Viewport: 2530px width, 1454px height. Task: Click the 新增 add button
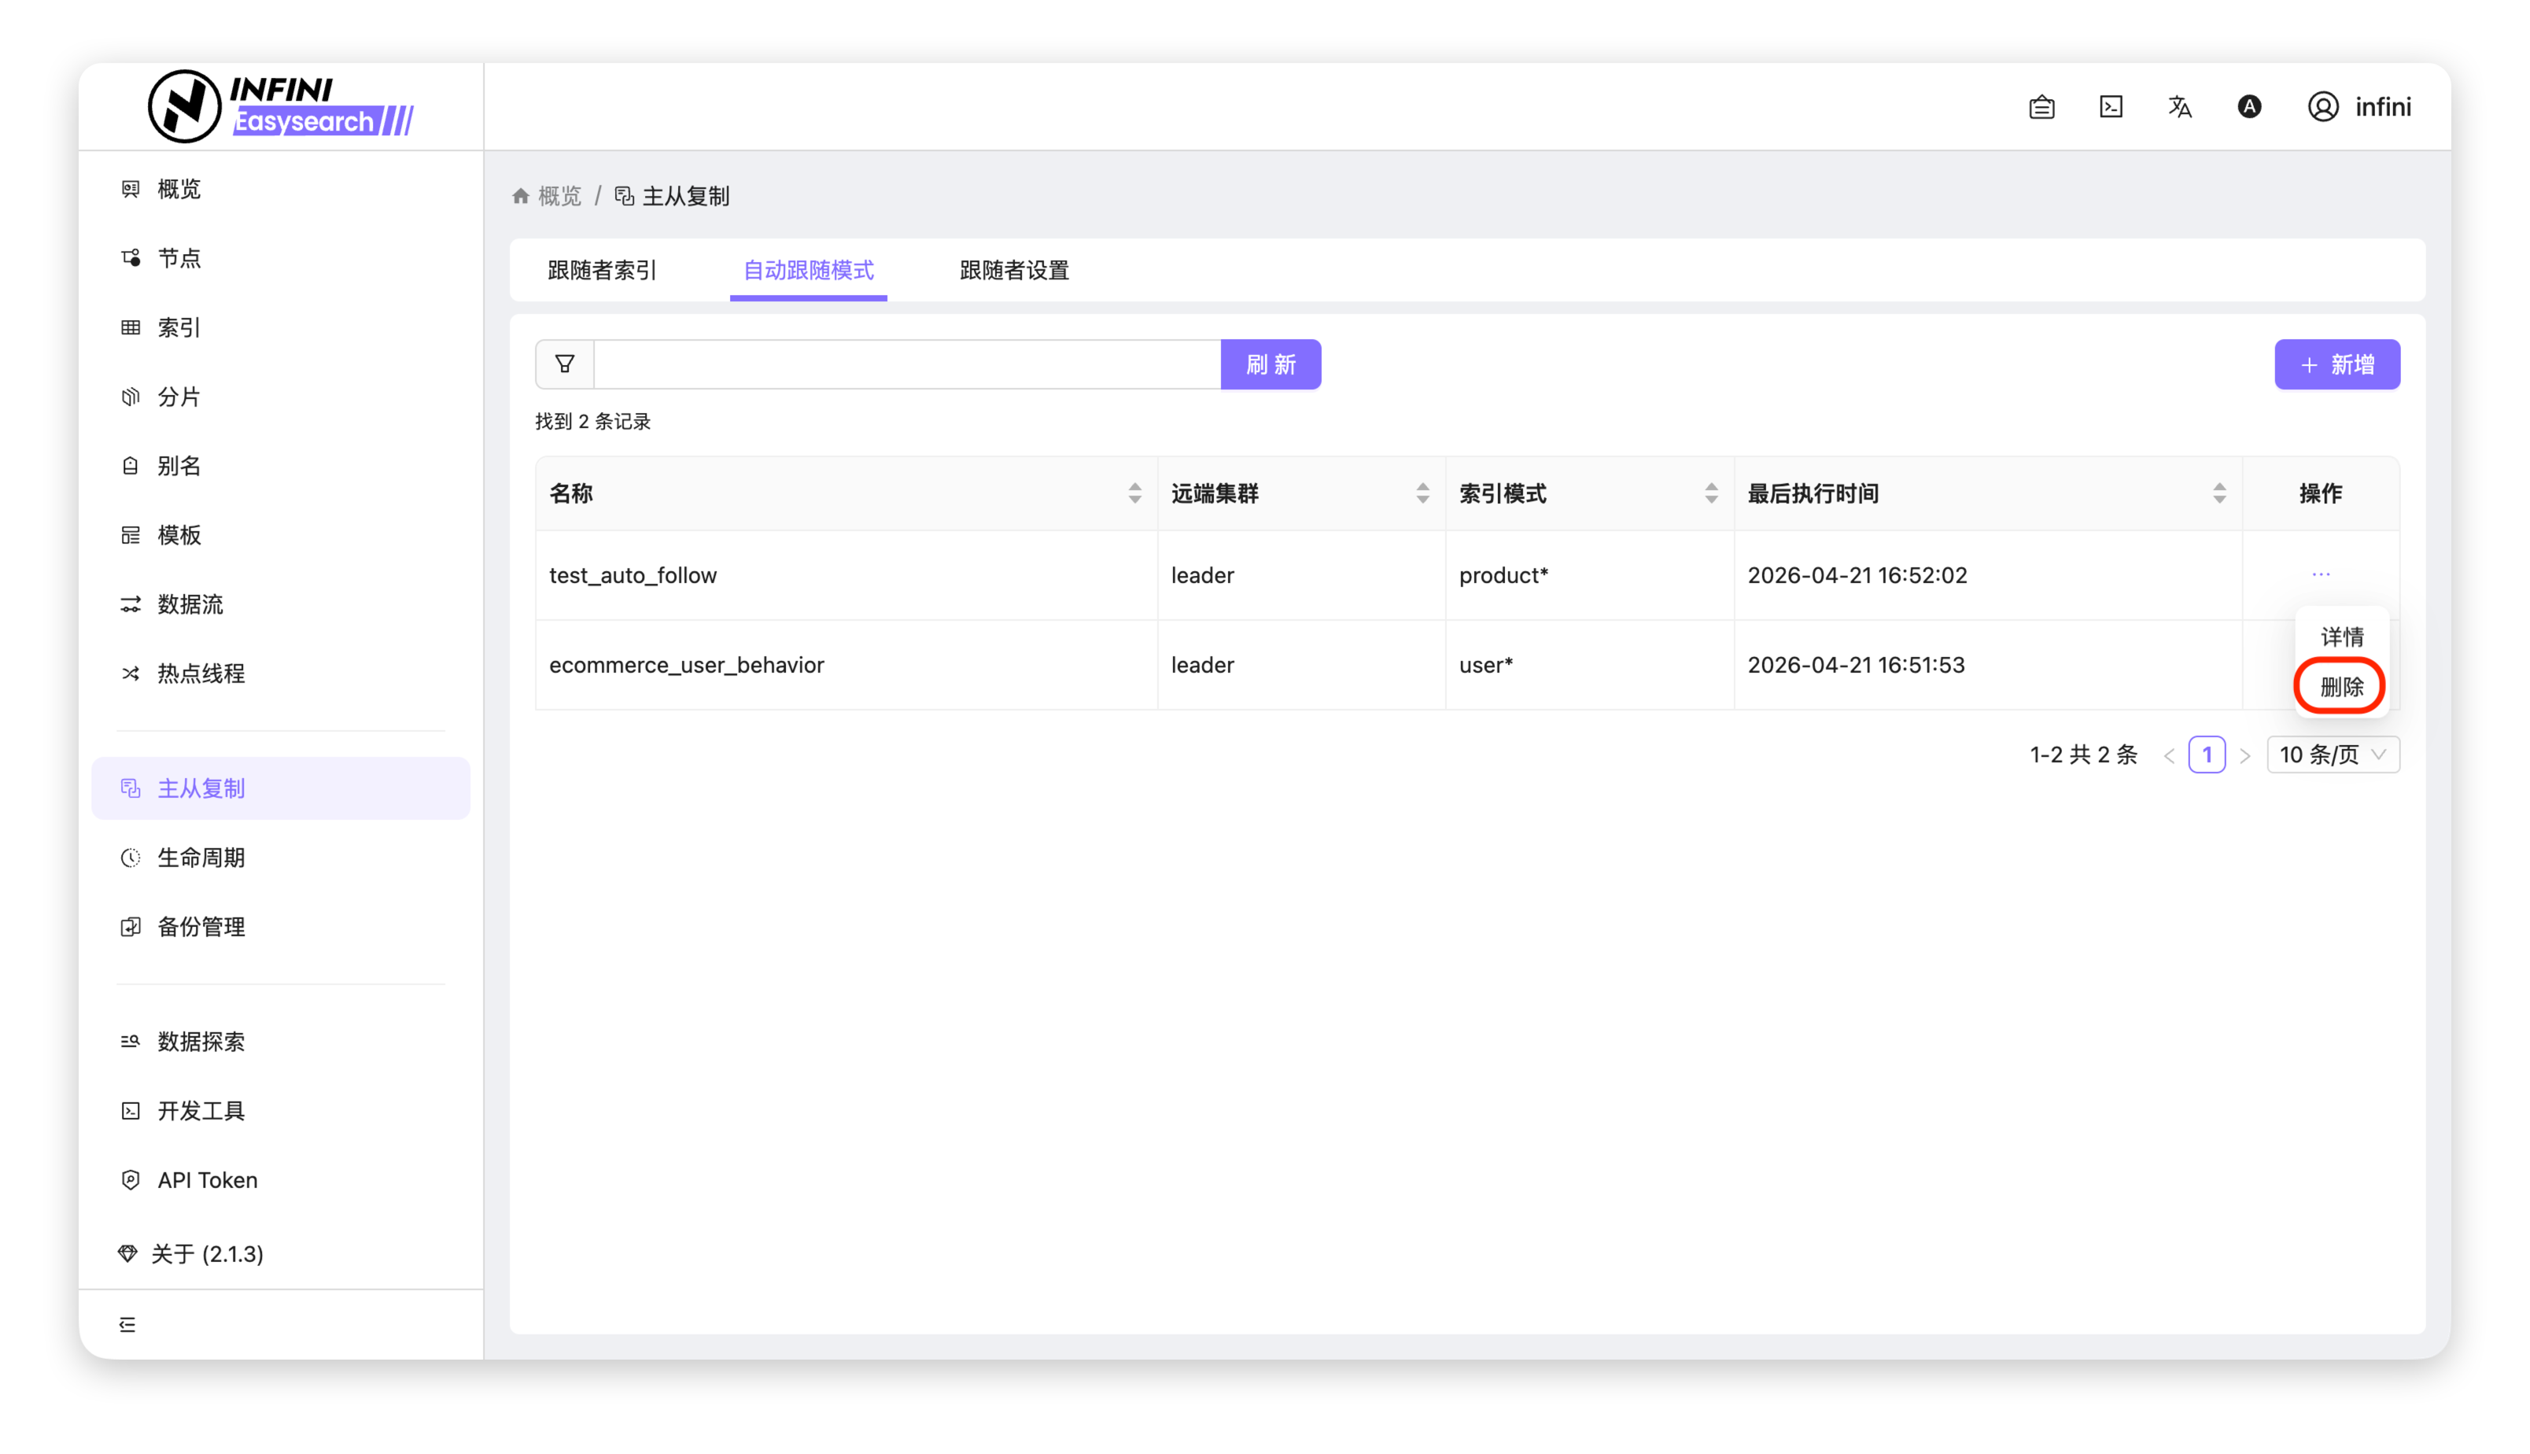point(2336,364)
